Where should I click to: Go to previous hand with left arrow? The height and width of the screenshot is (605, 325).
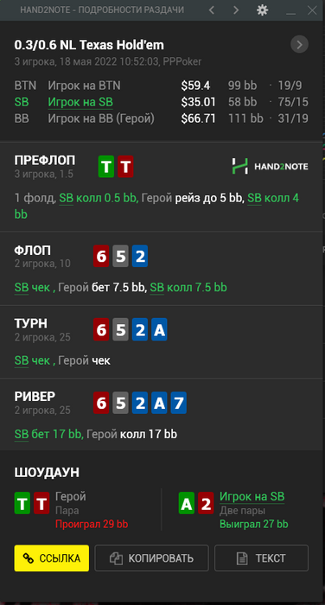[x=212, y=10]
